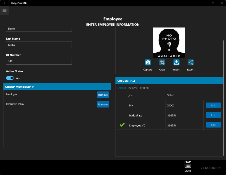Open the hamburger navigation menu
This screenshot has width=226, height=175.
(x=5, y=11)
